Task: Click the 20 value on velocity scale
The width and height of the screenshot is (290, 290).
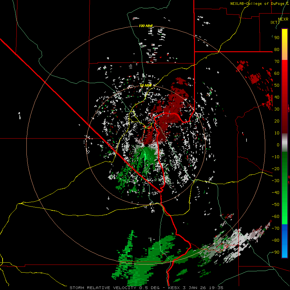Action: (277, 121)
